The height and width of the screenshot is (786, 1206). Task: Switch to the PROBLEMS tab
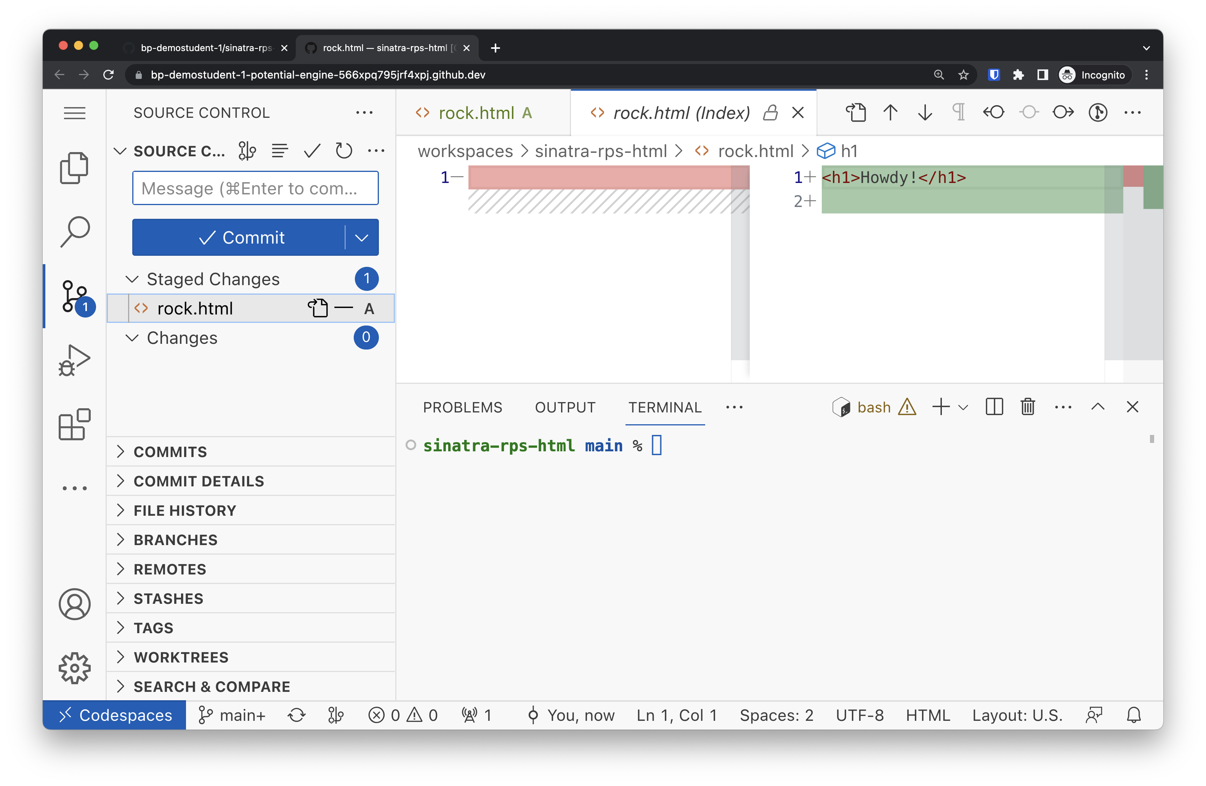463,407
